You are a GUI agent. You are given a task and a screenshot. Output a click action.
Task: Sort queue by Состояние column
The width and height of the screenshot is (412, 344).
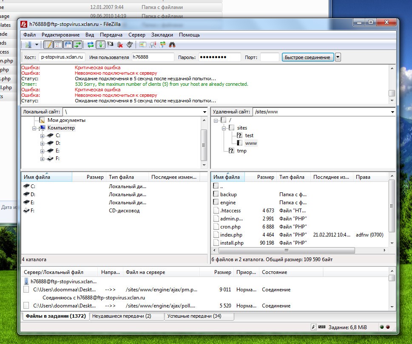click(291, 272)
